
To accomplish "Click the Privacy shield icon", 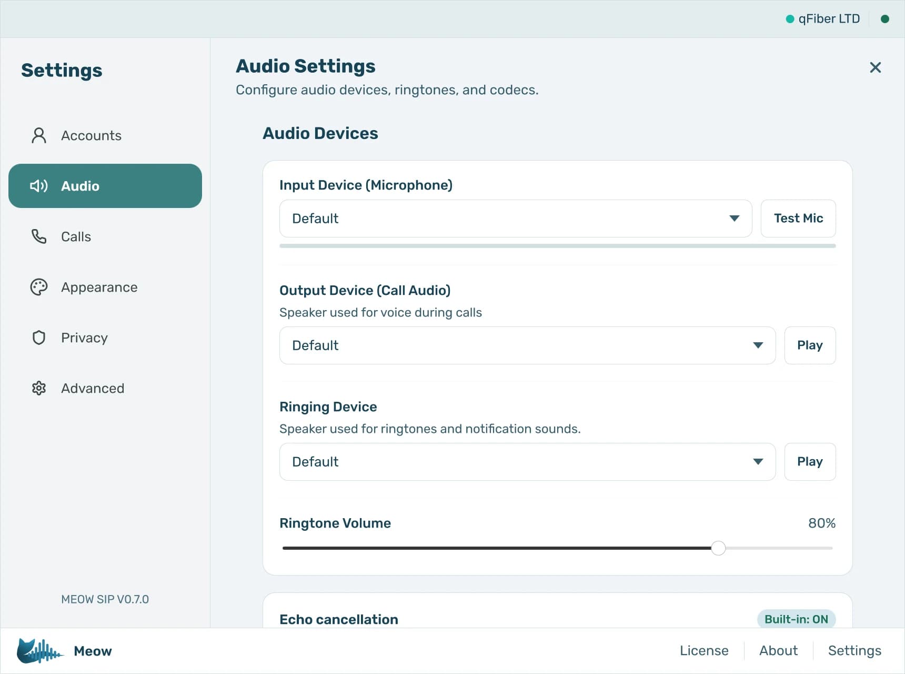I will pos(39,338).
